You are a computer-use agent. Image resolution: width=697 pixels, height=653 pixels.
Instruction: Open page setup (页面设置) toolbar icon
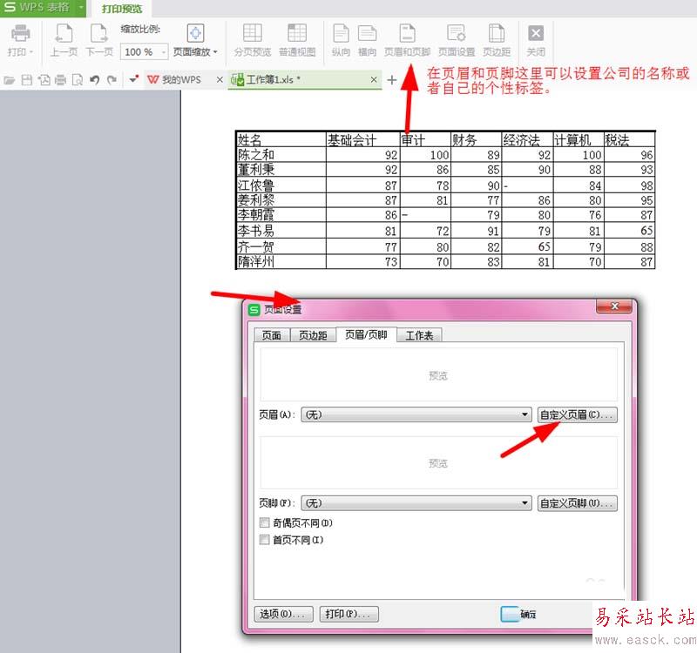457,40
